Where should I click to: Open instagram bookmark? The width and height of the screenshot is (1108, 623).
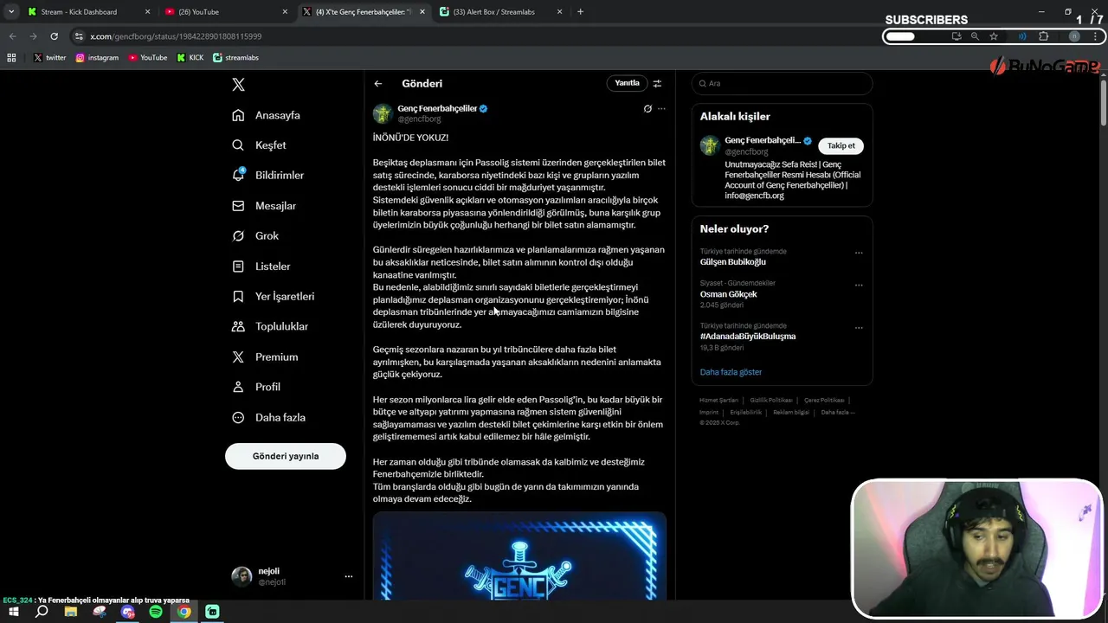click(97, 58)
